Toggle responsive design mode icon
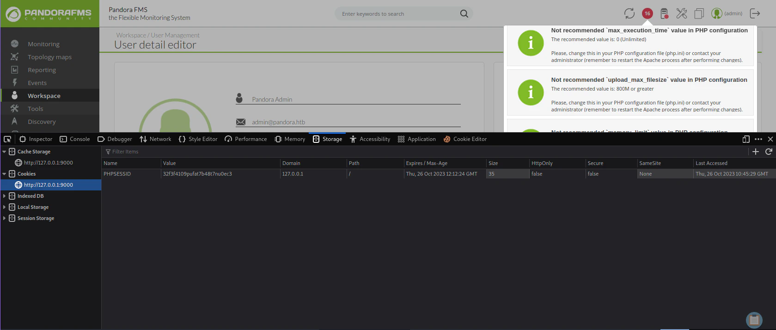This screenshot has height=330, width=776. (x=746, y=139)
